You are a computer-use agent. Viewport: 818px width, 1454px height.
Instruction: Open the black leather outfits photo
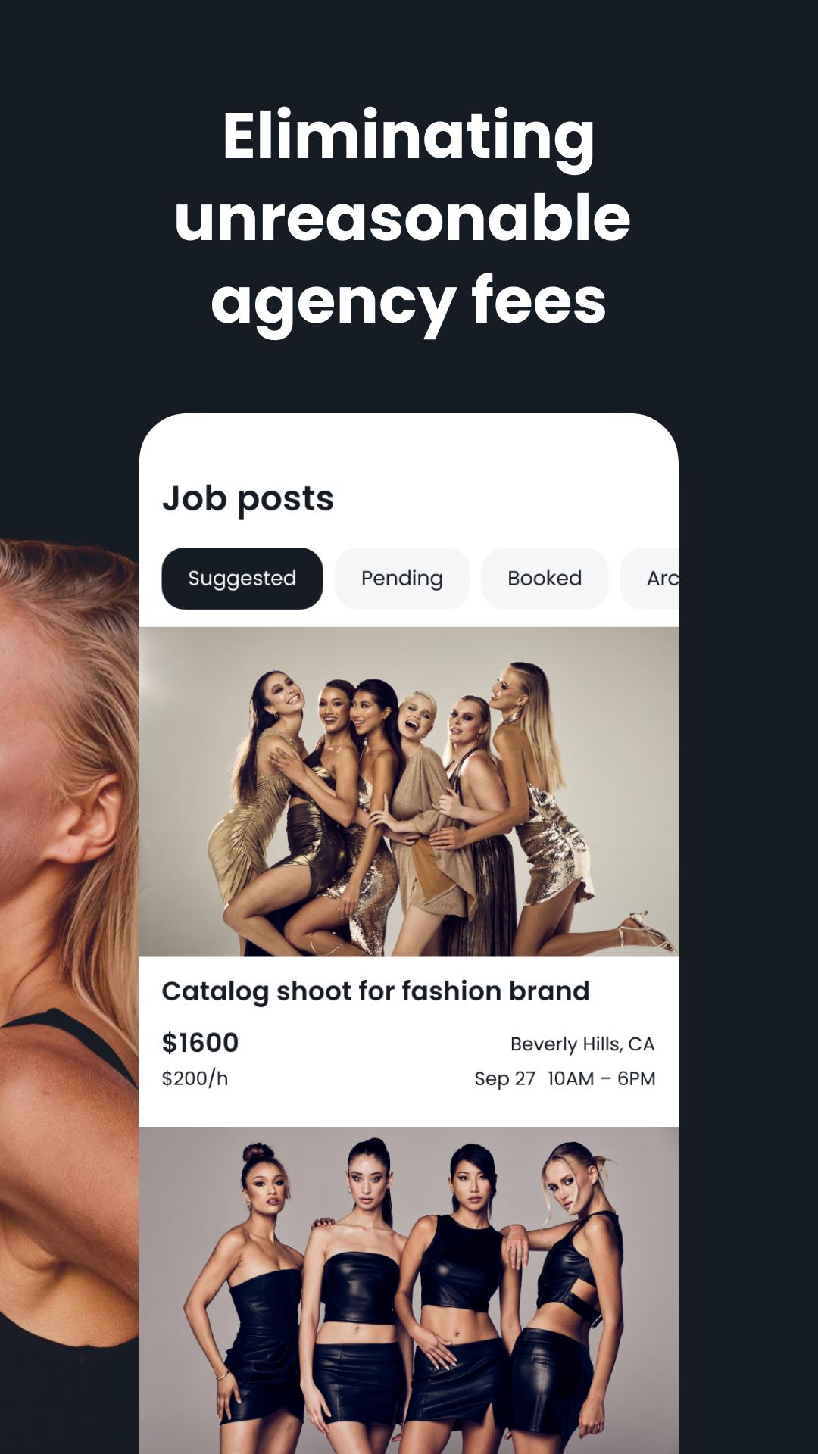(409, 1290)
